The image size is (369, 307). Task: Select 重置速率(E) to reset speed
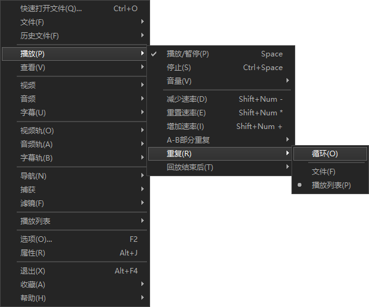(x=221, y=113)
